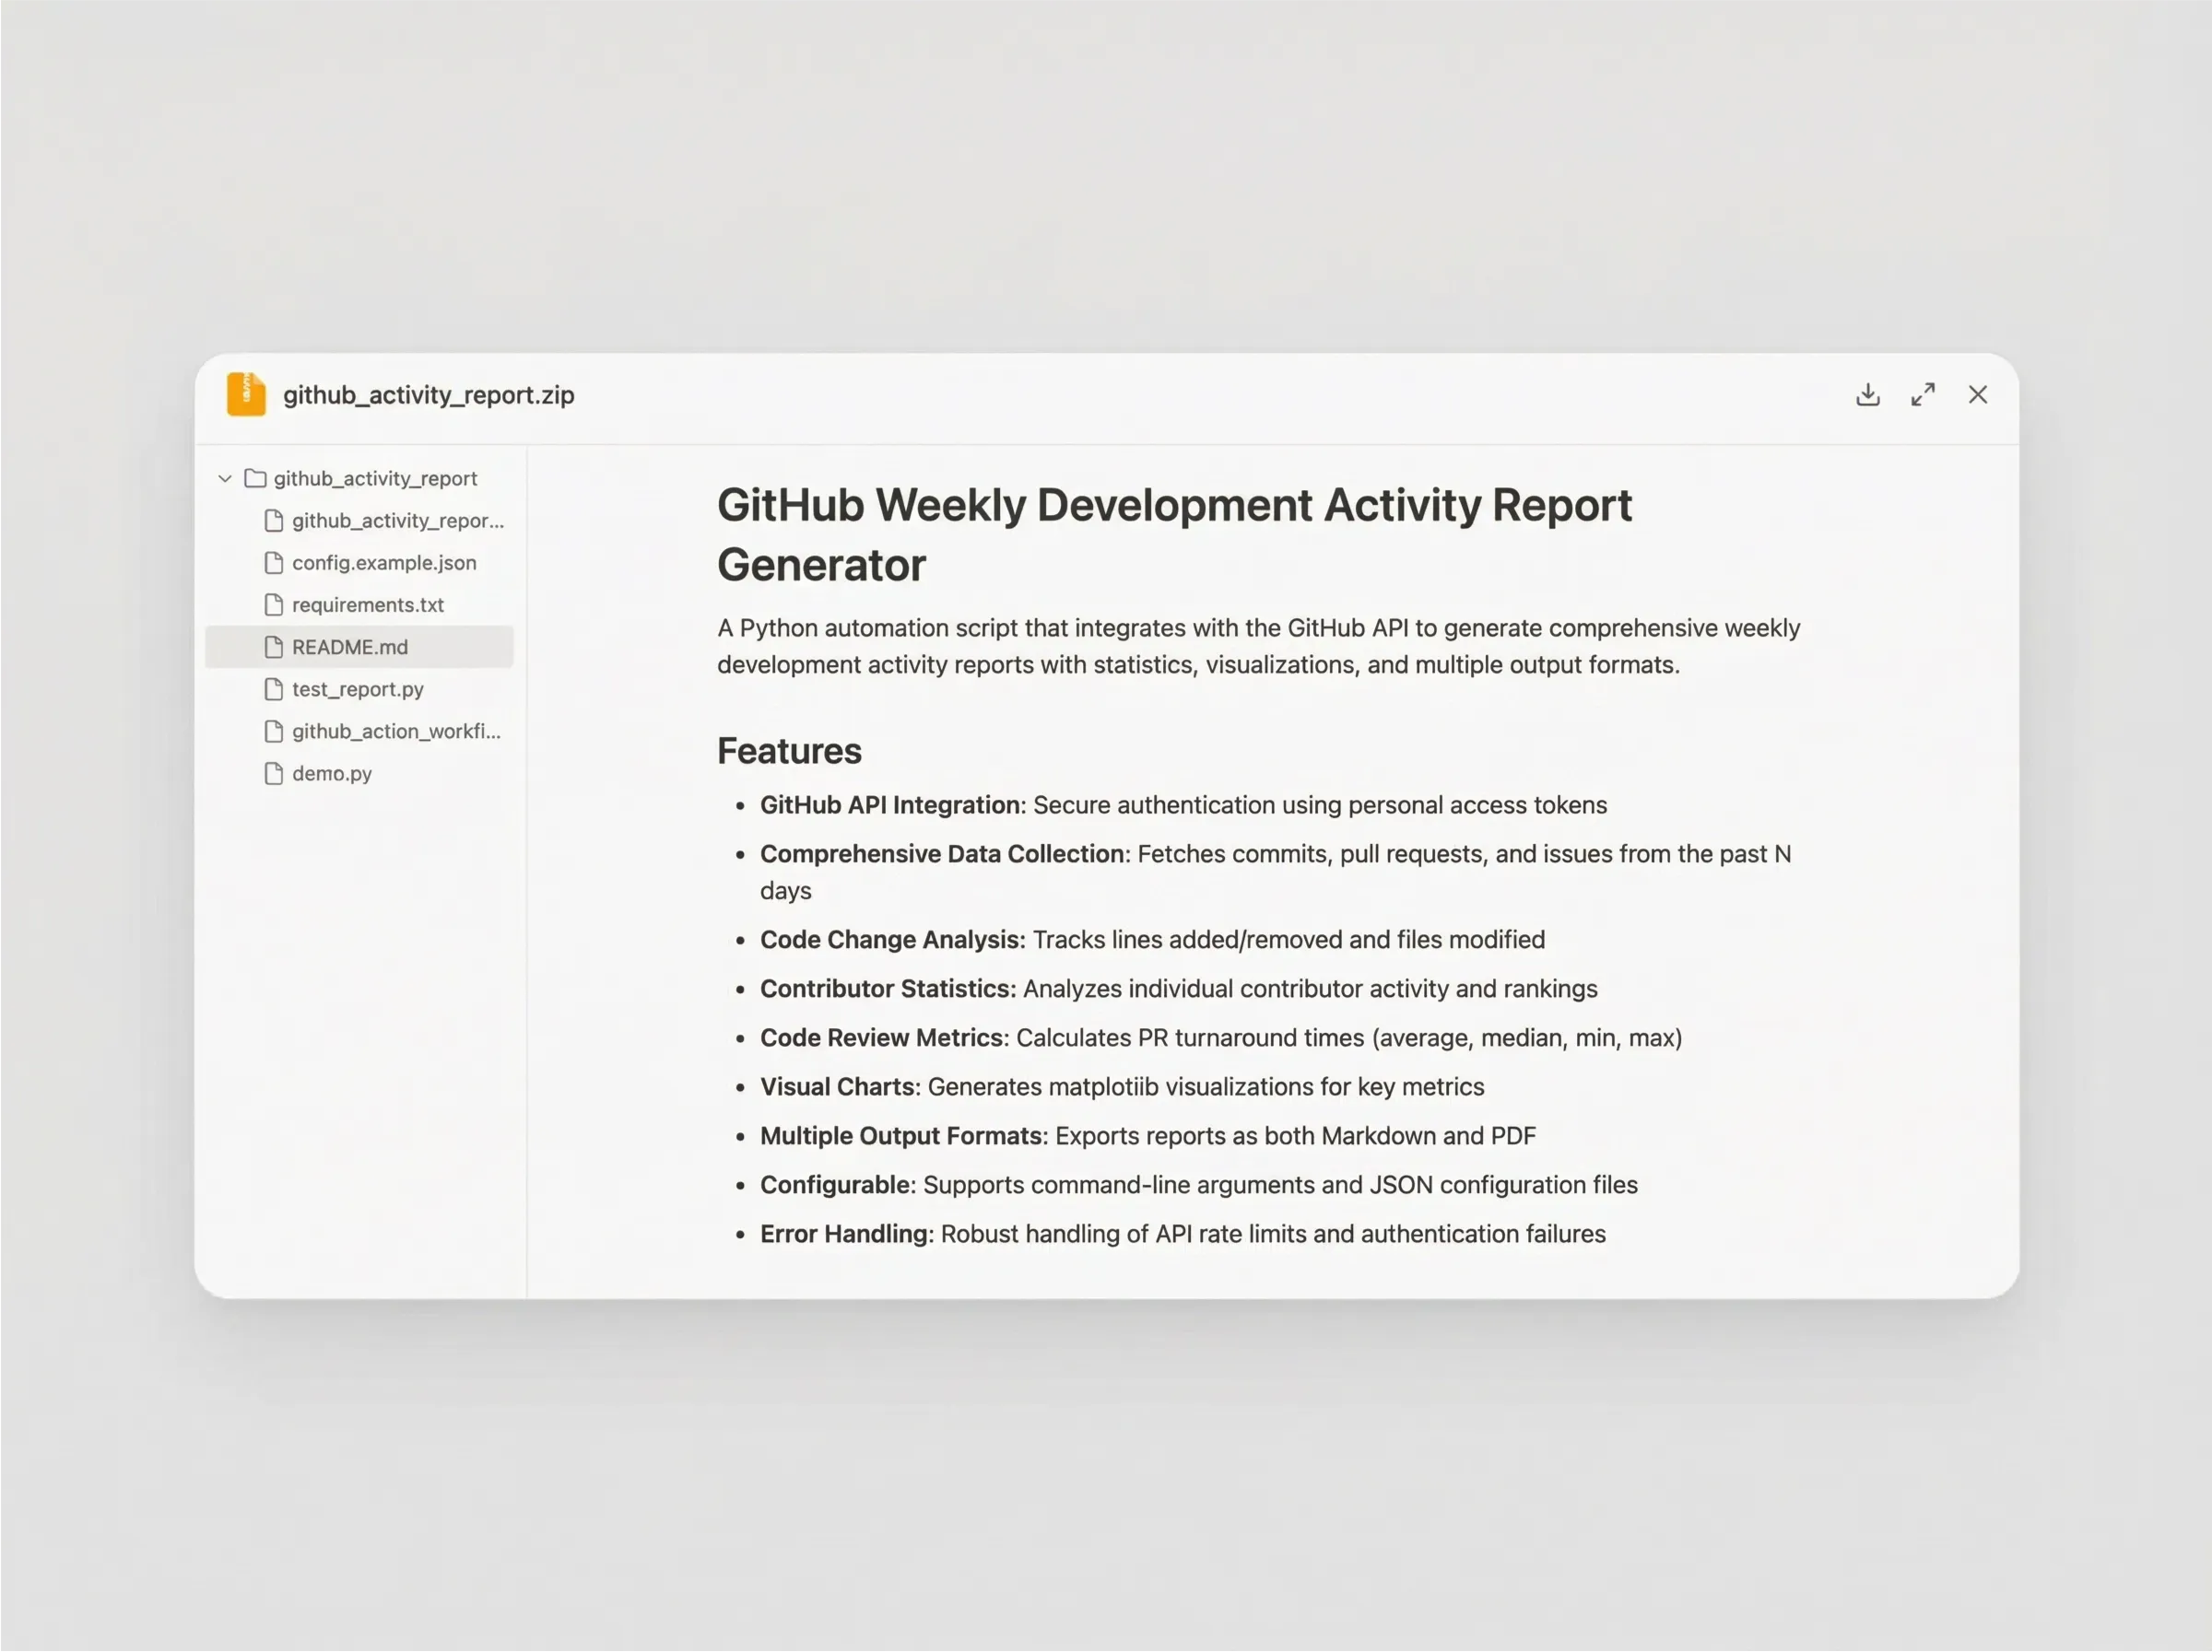Click the github_activity_report.zip title text
2212x1652 pixels.
428,394
